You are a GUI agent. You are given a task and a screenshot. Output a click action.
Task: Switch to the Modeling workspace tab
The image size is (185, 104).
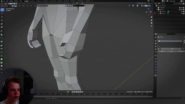coord(32,1)
